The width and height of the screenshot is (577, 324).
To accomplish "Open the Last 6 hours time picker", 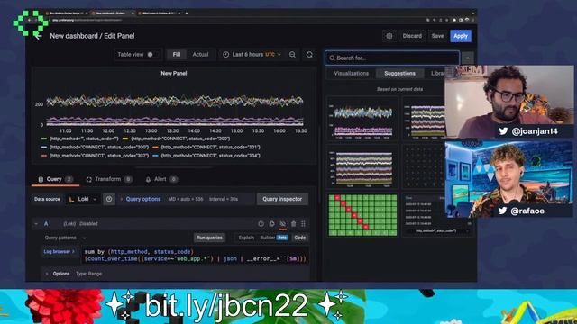I will click(x=252, y=55).
